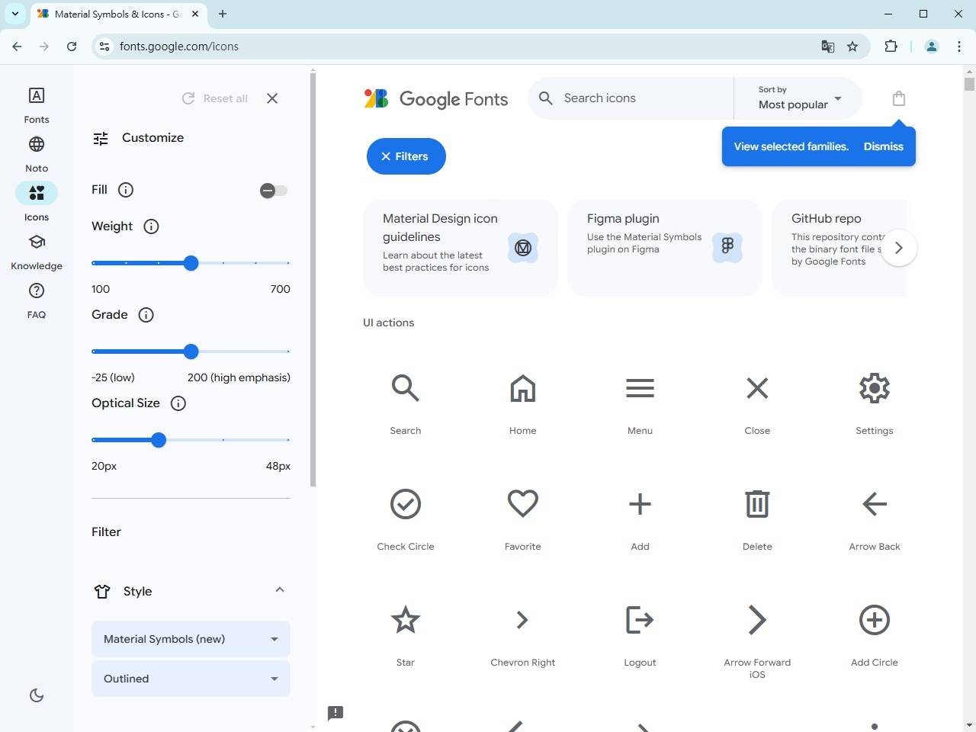Open Icons section in sidebar
Viewport: 976px width, 732px height.
click(x=37, y=203)
